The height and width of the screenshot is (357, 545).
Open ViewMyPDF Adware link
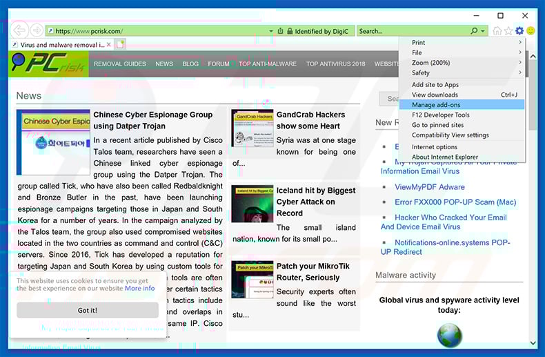430,187
